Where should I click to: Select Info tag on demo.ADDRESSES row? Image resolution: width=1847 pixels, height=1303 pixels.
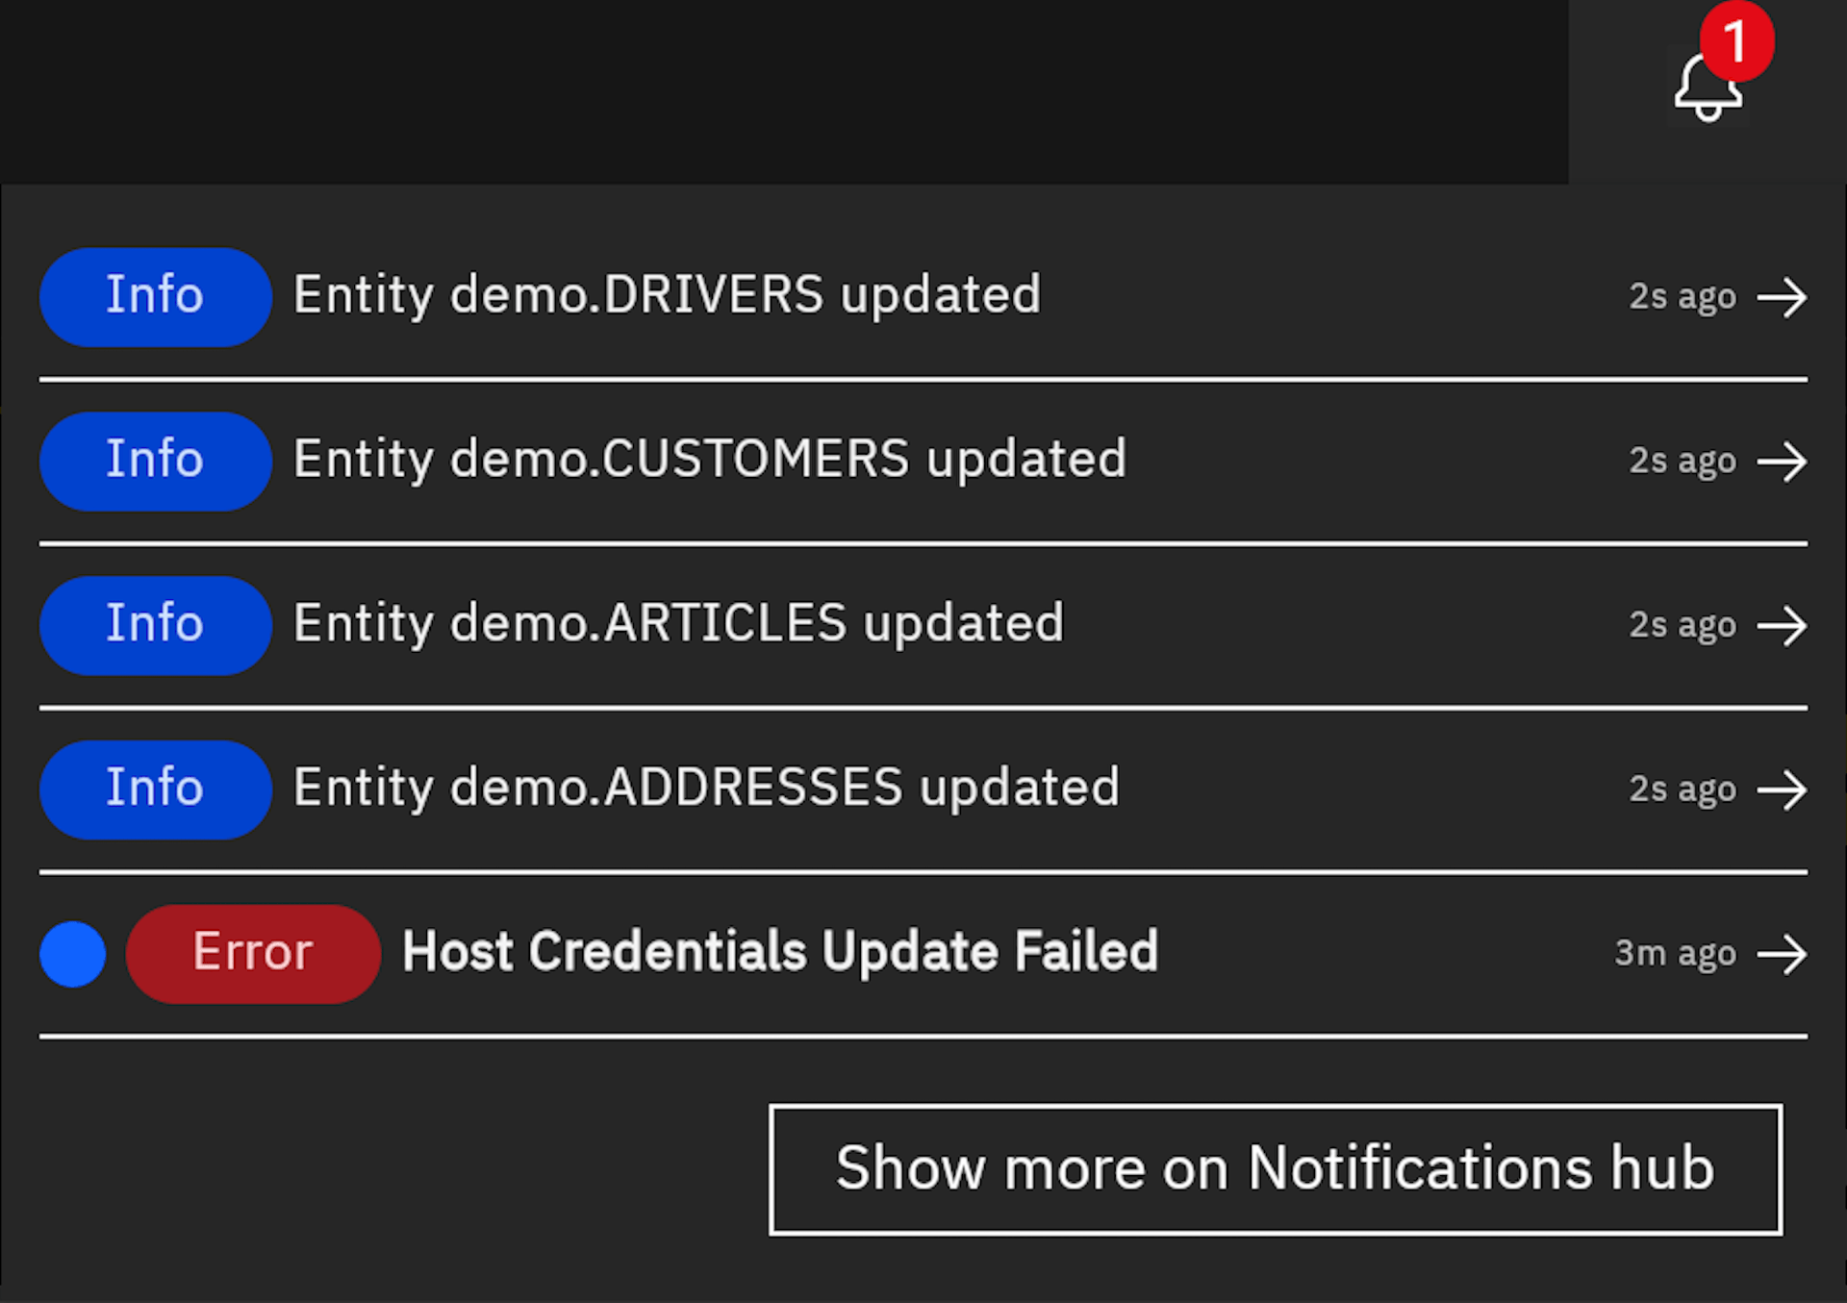coord(156,789)
